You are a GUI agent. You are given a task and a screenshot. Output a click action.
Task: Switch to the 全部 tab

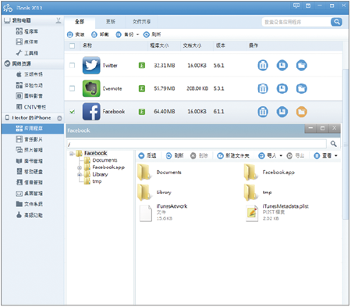[80, 22]
